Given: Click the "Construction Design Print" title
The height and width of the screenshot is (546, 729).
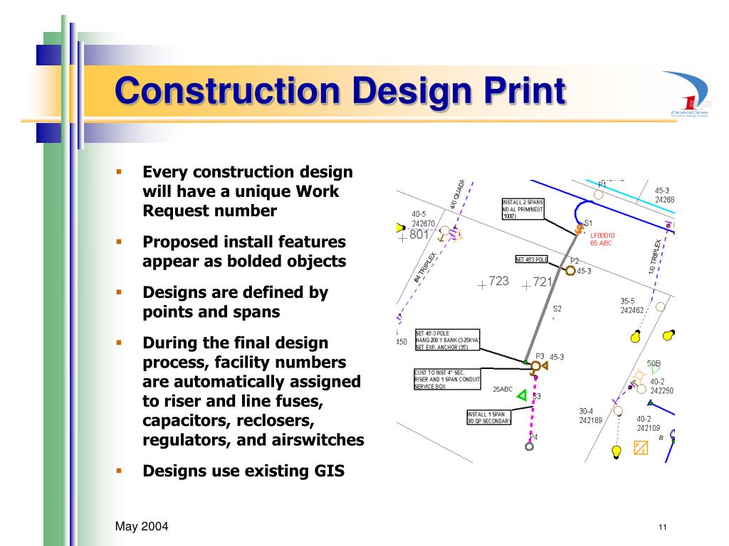Looking at the screenshot, I should tap(340, 90).
